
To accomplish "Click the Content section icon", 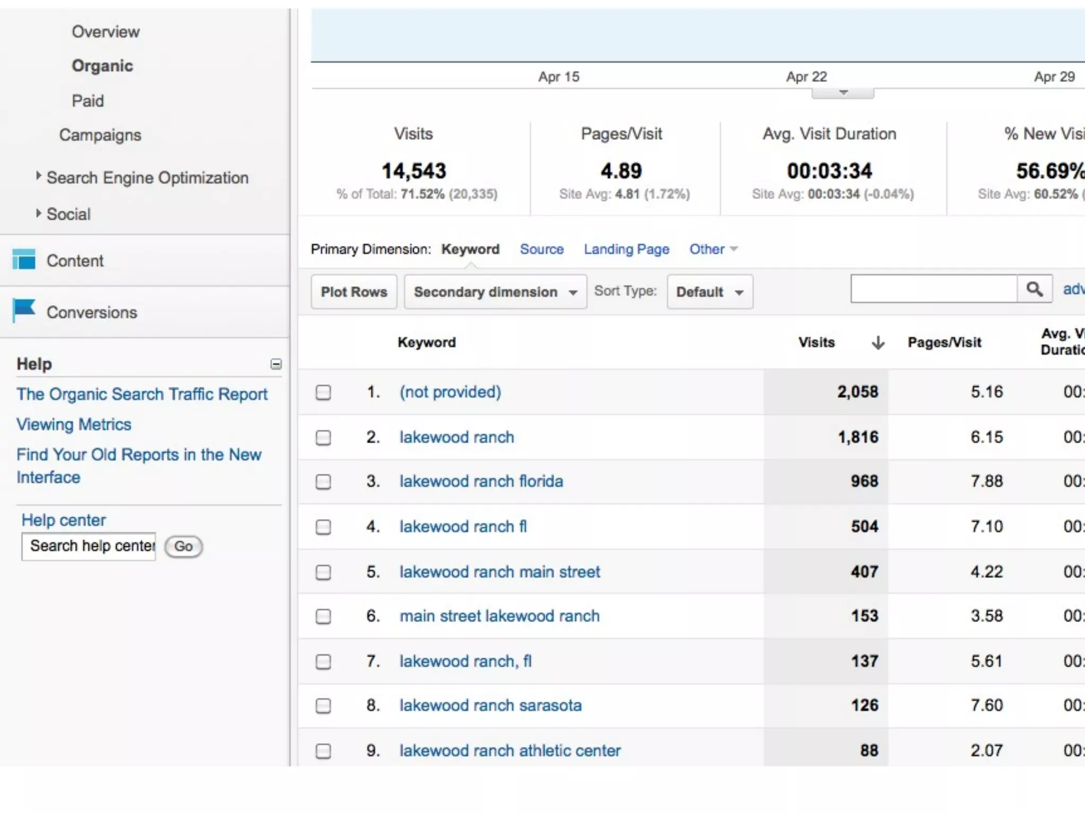I will point(24,260).
